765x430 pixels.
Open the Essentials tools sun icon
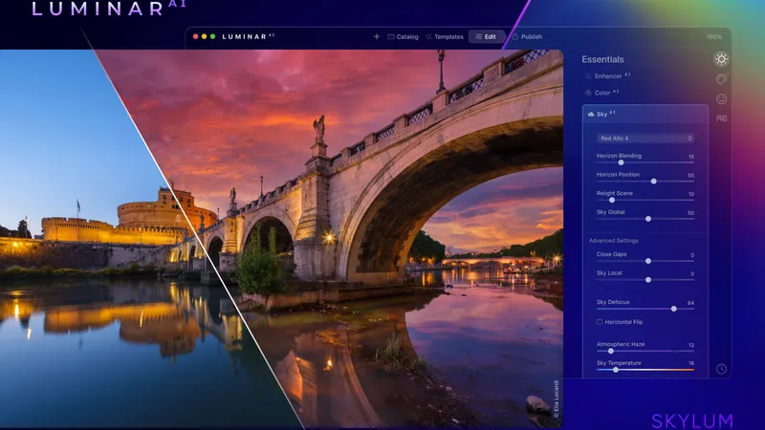tap(721, 59)
